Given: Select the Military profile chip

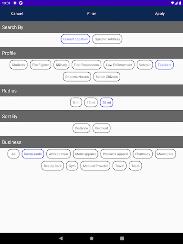Looking at the screenshot, I should tap(62, 65).
